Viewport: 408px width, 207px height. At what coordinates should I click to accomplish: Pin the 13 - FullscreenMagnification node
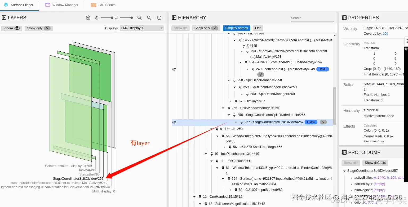[206, 204]
